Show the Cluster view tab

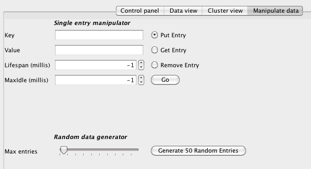point(225,10)
